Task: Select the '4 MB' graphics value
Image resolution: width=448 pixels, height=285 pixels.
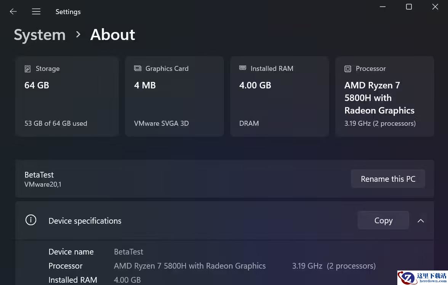Action: point(145,85)
